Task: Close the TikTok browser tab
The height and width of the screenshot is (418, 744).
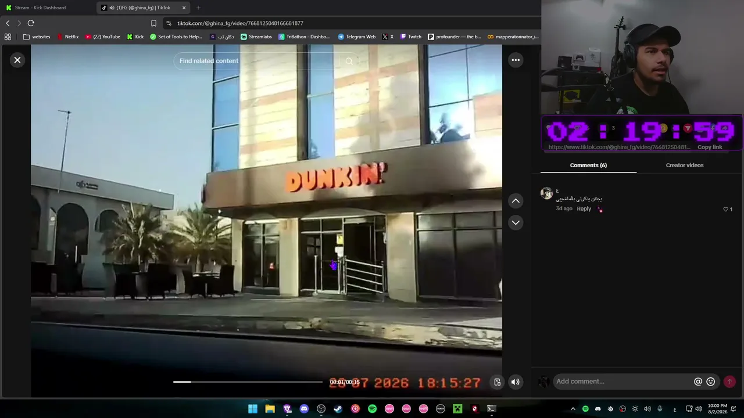Action: [184, 8]
